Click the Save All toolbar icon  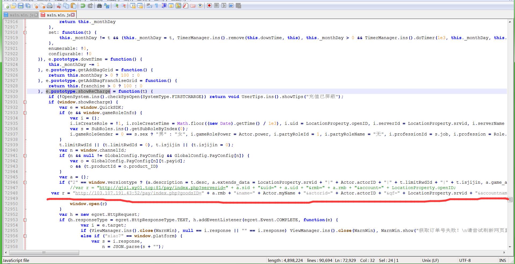tap(28, 6)
